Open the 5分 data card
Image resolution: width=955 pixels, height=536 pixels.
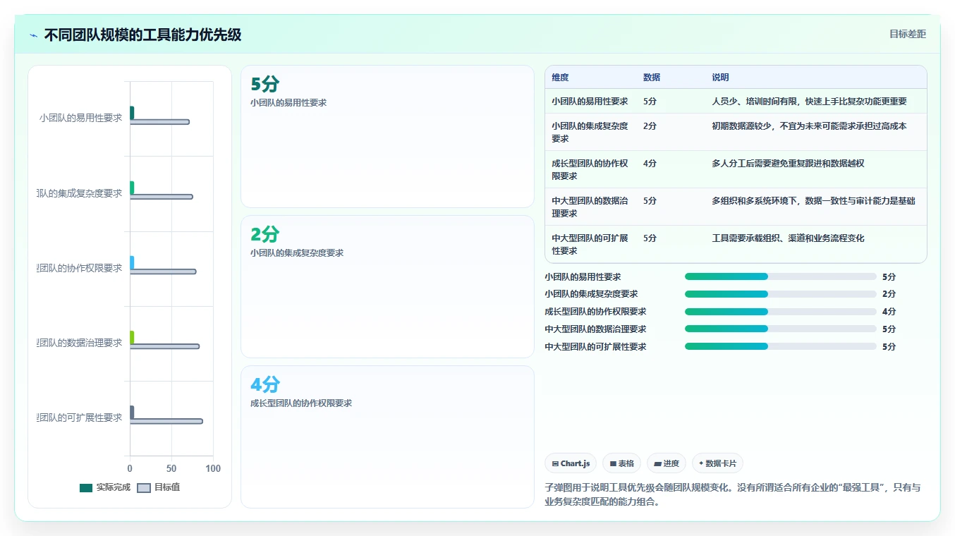click(387, 136)
